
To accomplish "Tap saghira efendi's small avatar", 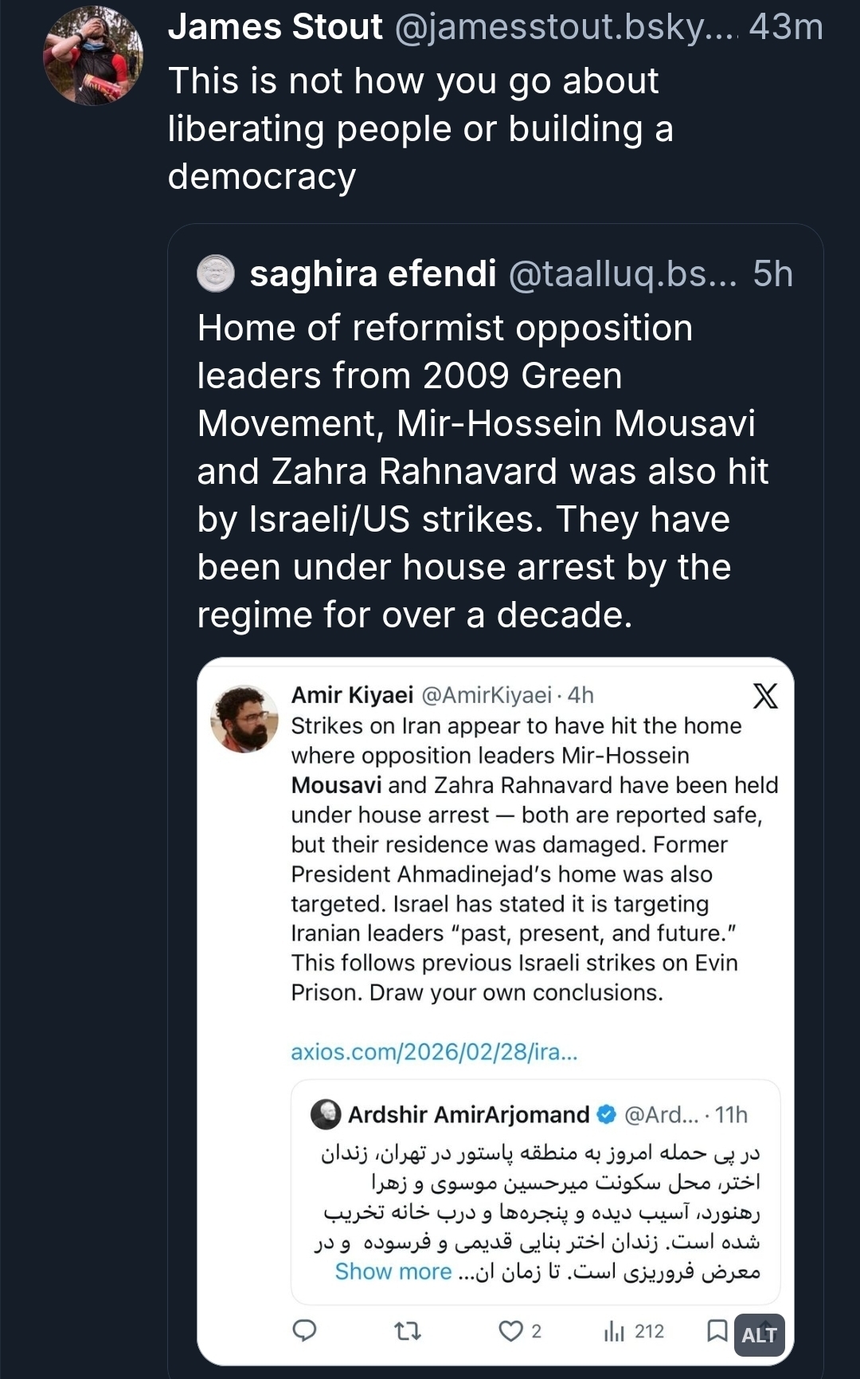I will (x=215, y=273).
